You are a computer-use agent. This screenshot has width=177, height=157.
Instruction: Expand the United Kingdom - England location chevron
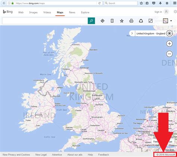coord(132,33)
